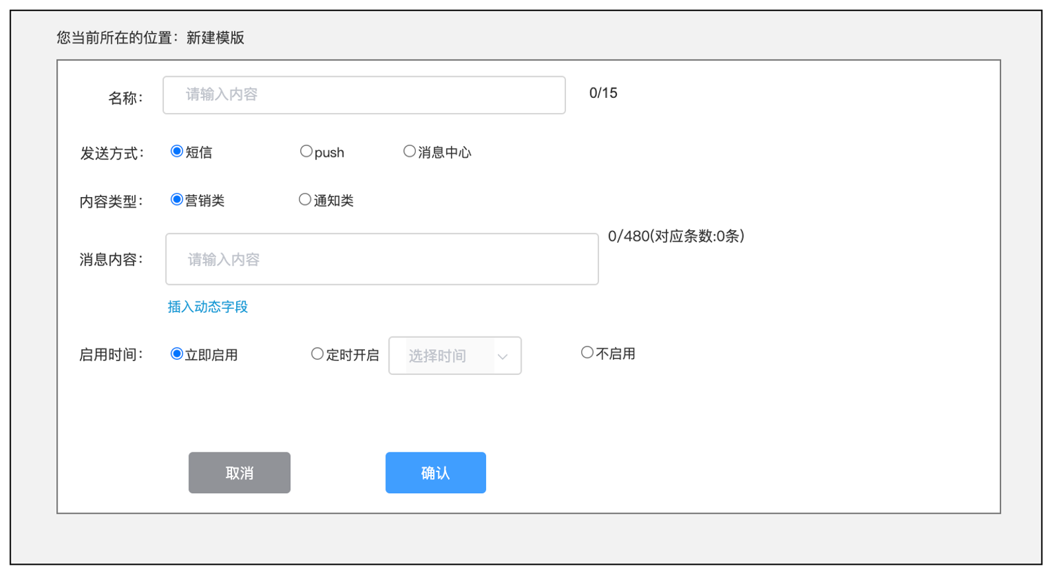Open the 选择时间 dropdown
This screenshot has width=1048, height=574.
point(455,356)
